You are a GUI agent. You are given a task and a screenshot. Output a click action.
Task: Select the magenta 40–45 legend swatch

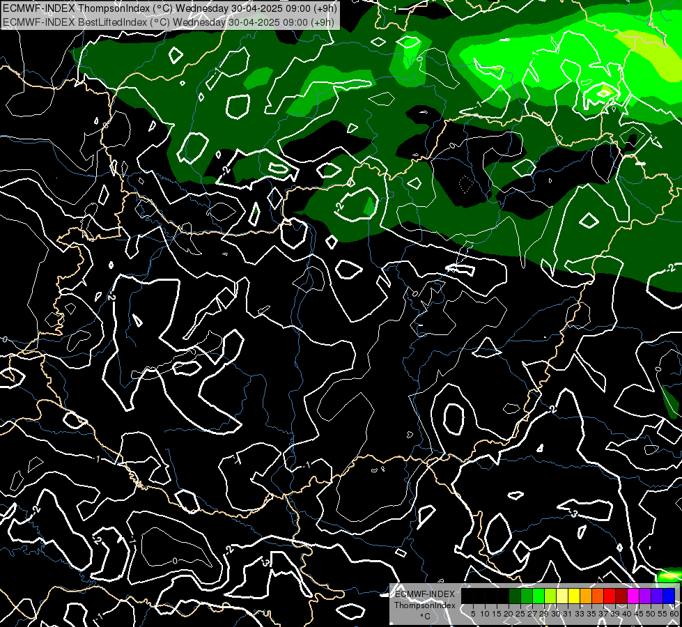(633, 596)
